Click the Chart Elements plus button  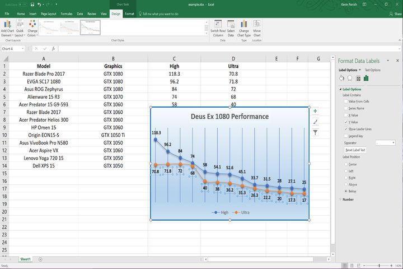tap(315, 111)
